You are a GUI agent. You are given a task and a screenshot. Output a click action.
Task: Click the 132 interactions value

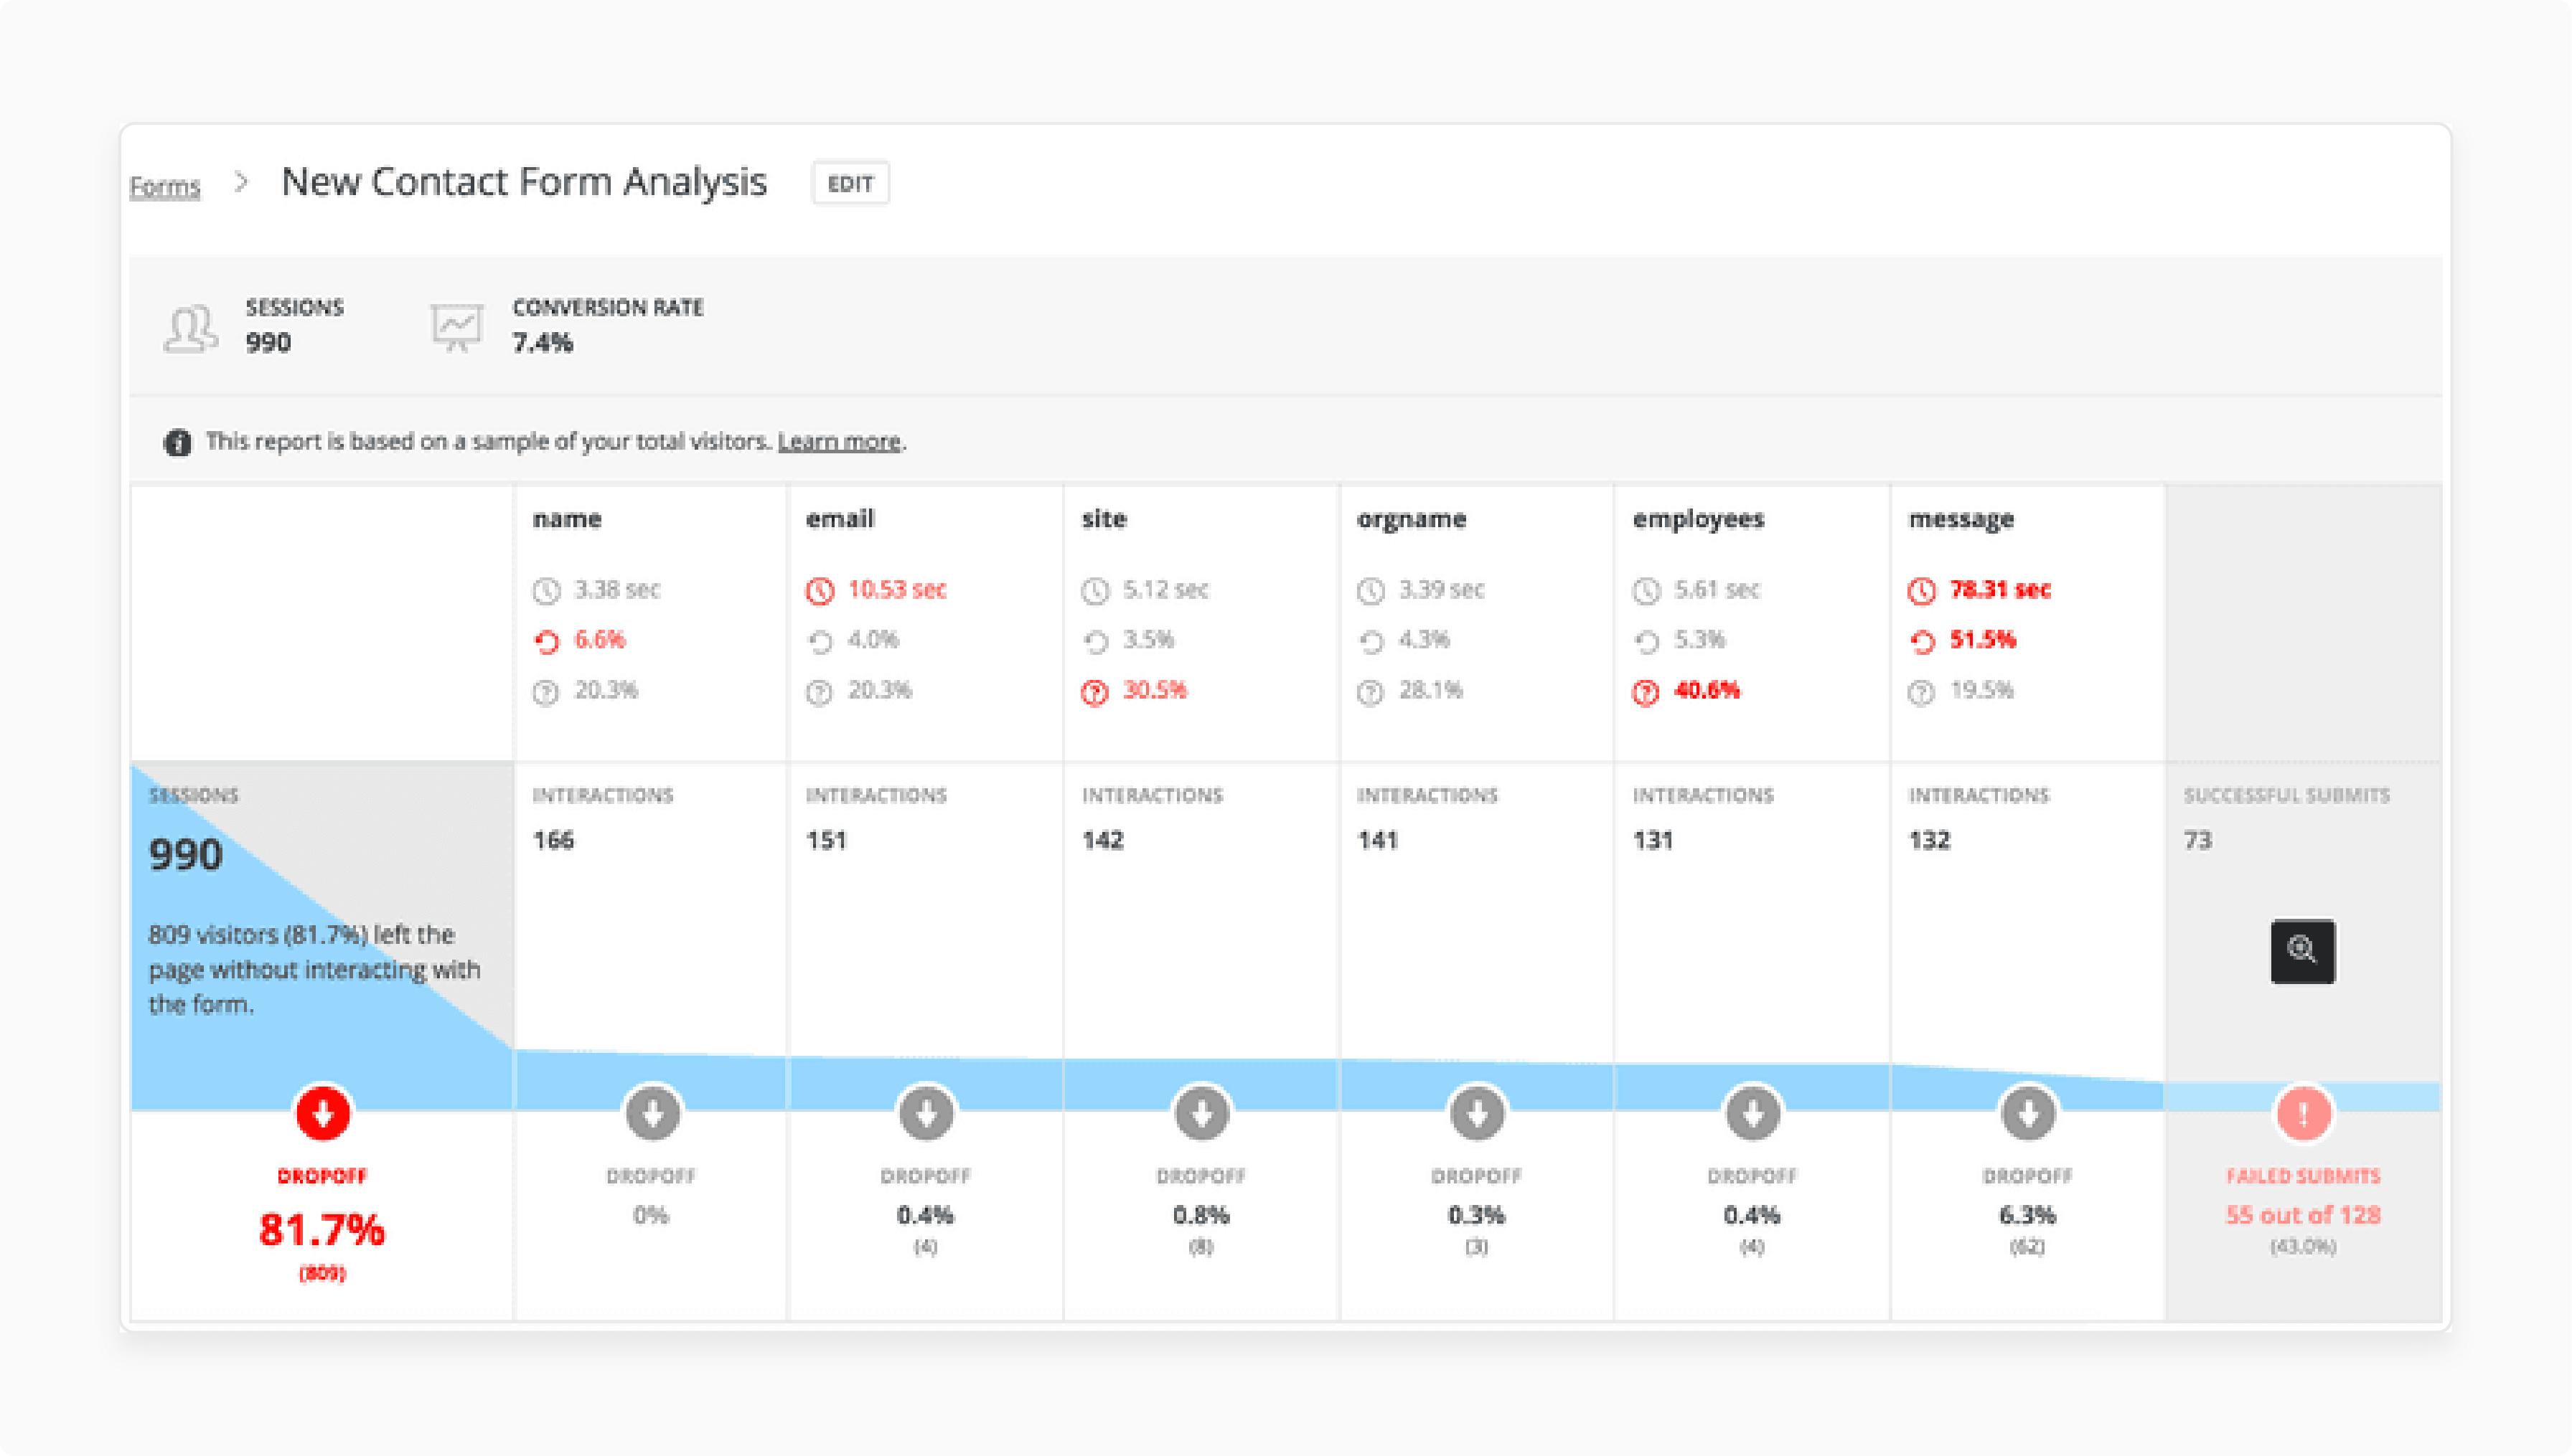[1930, 840]
